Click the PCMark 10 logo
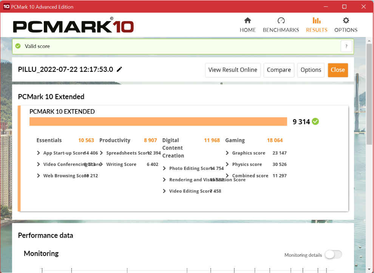Image resolution: width=374 pixels, height=273 pixels. pyautogui.click(x=73, y=25)
